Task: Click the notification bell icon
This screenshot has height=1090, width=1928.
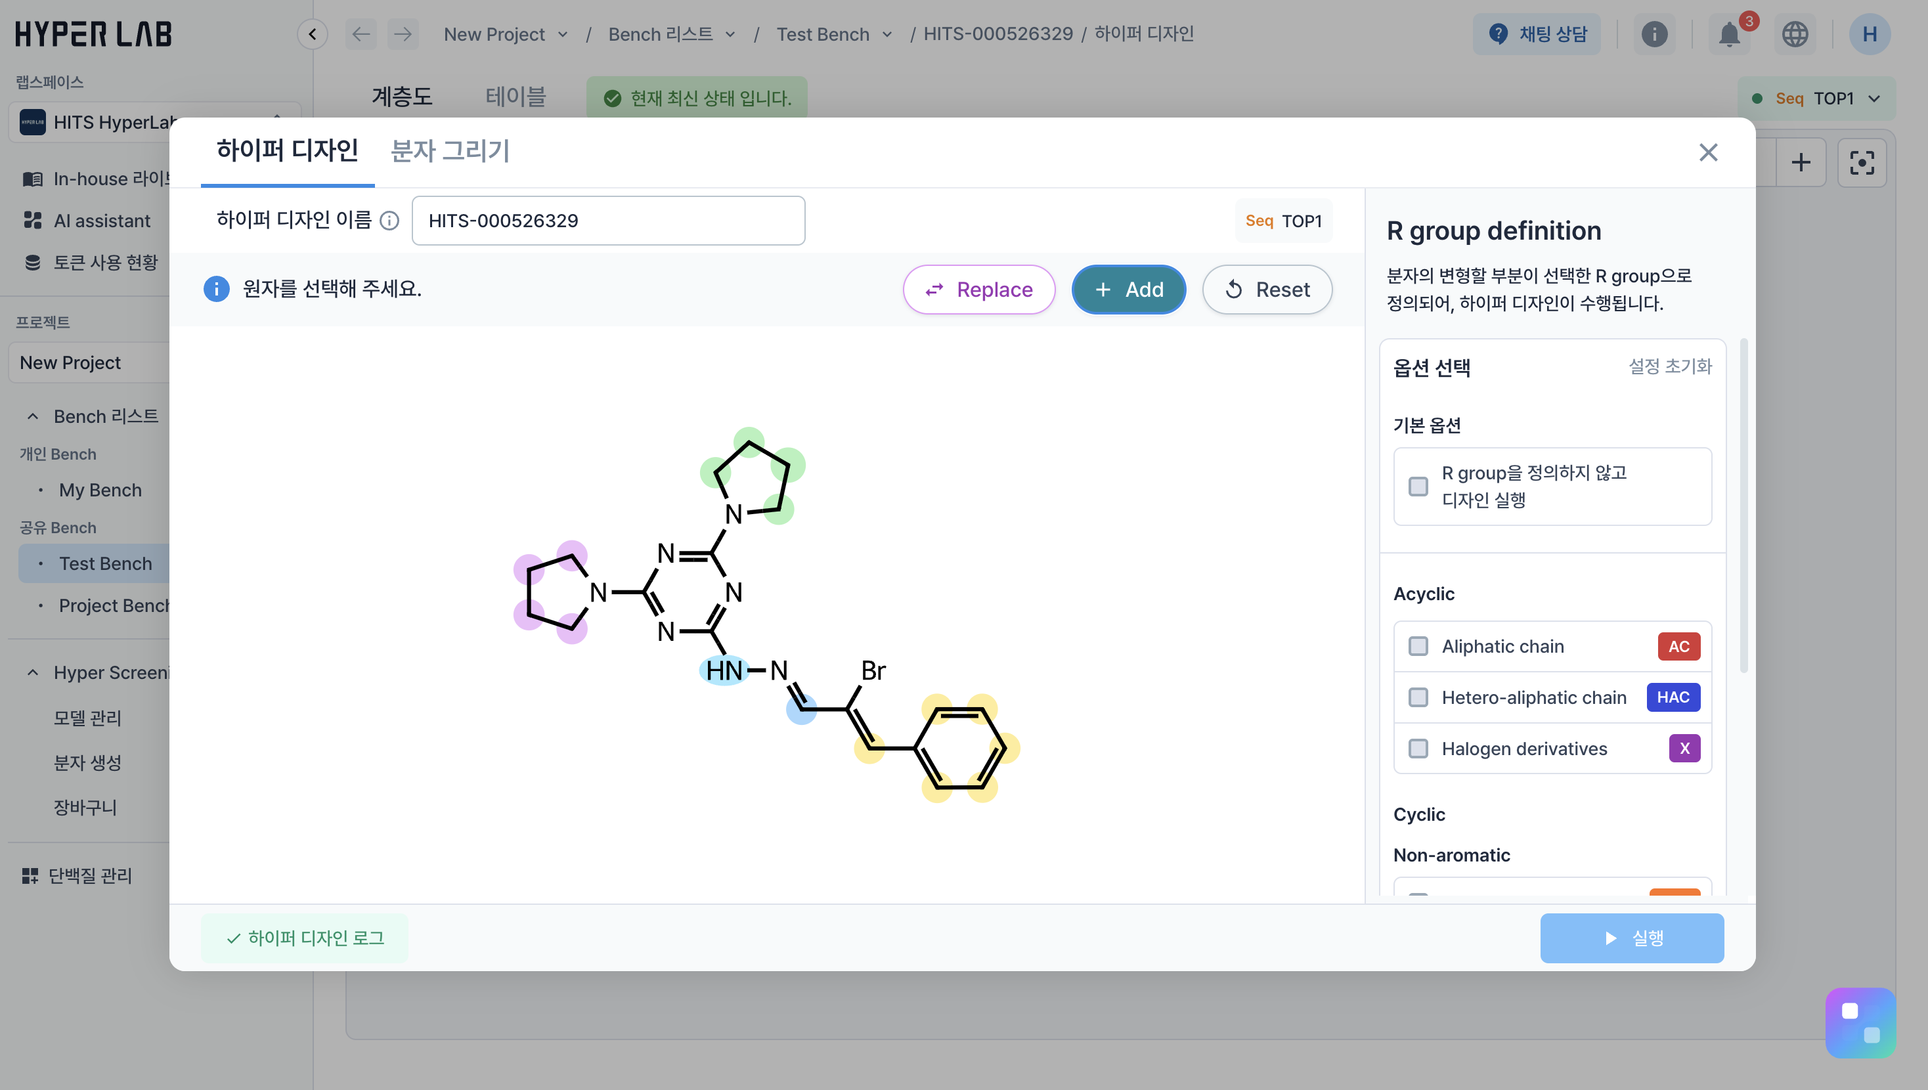Action: (x=1728, y=34)
